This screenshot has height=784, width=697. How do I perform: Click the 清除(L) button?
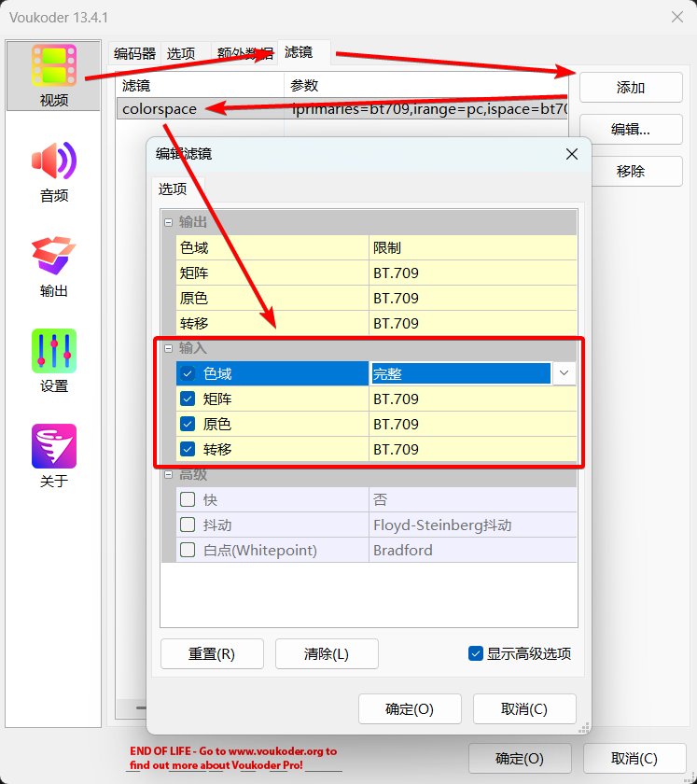point(327,654)
